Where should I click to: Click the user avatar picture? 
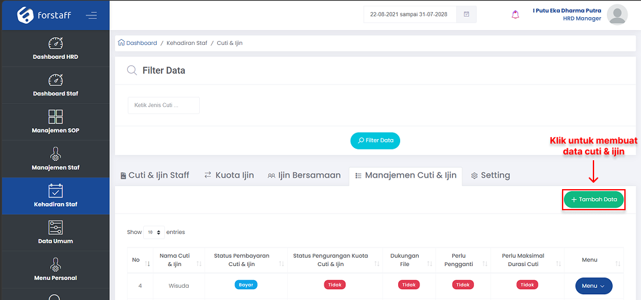tap(617, 15)
